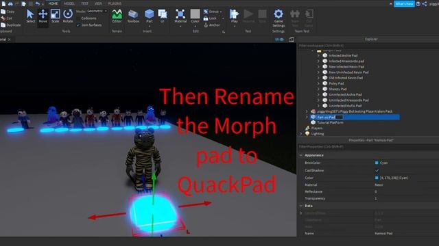
Task: Click the gray Color swatch in ribbon
Action: 195,14
